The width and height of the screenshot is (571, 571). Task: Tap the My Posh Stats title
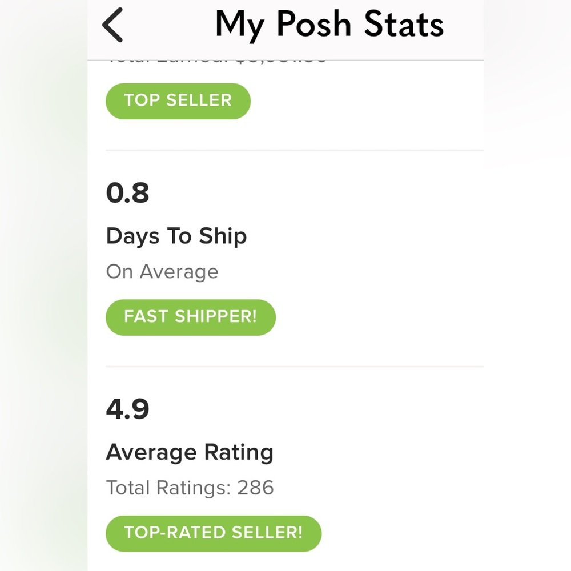(x=329, y=25)
